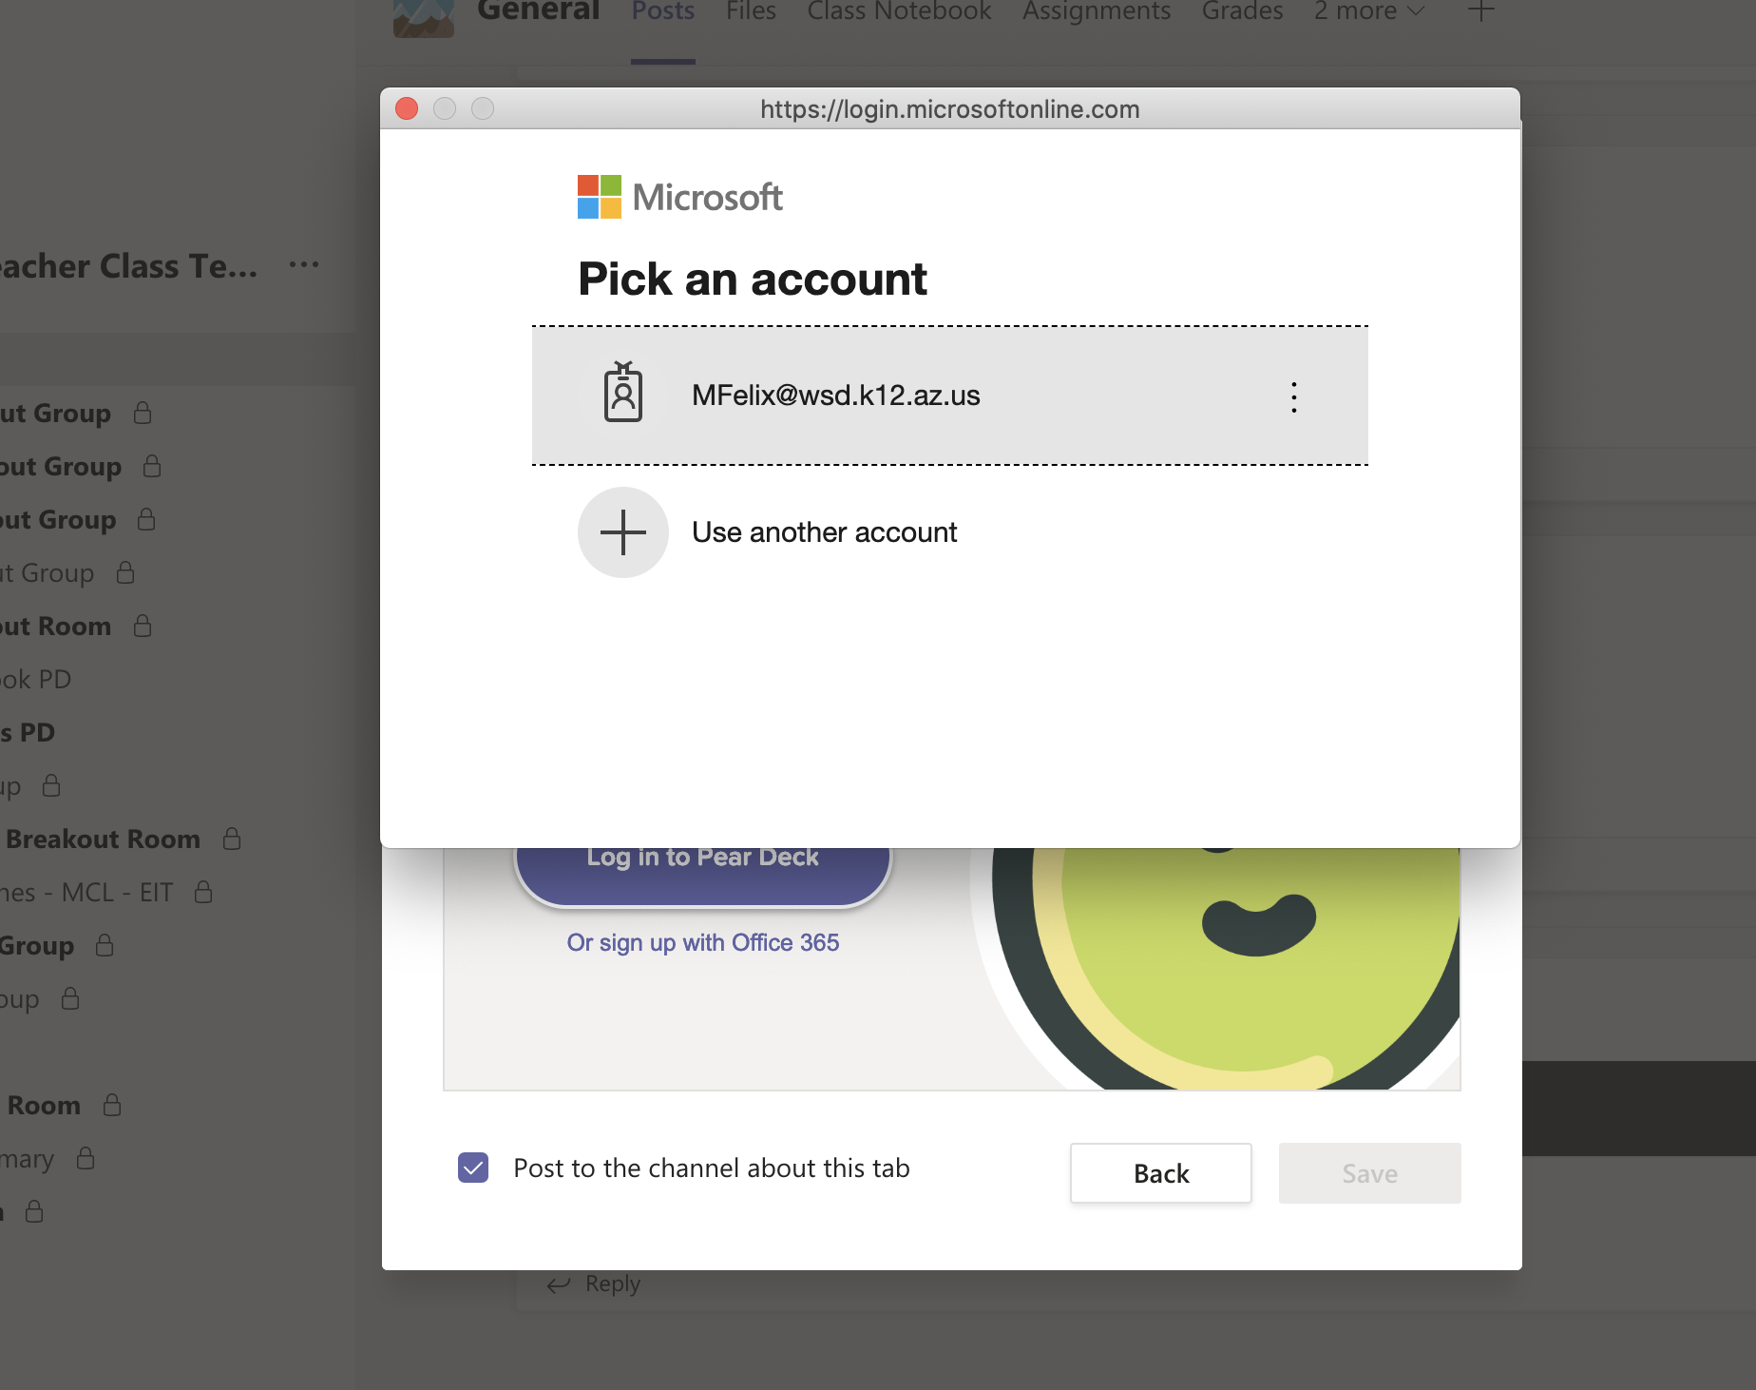1756x1390 pixels.
Task: Select the MFelix@wsd.k12.az.us account
Action: tap(949, 396)
